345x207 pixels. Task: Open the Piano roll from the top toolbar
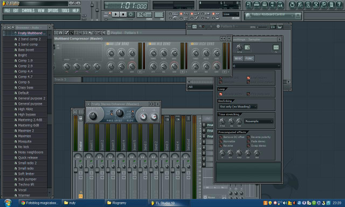(265, 5)
